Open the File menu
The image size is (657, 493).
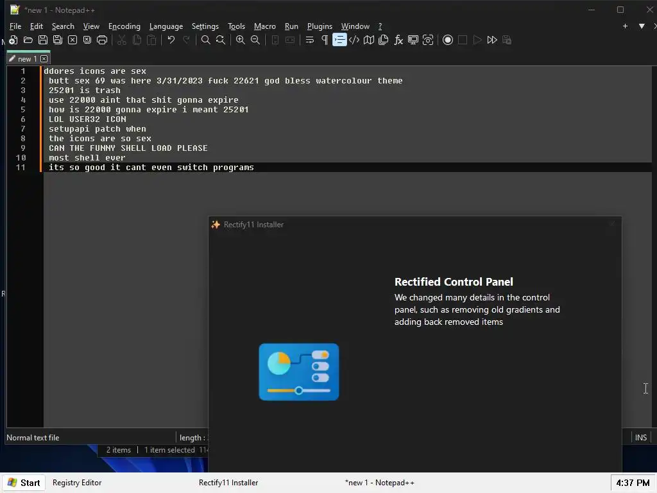(15, 26)
